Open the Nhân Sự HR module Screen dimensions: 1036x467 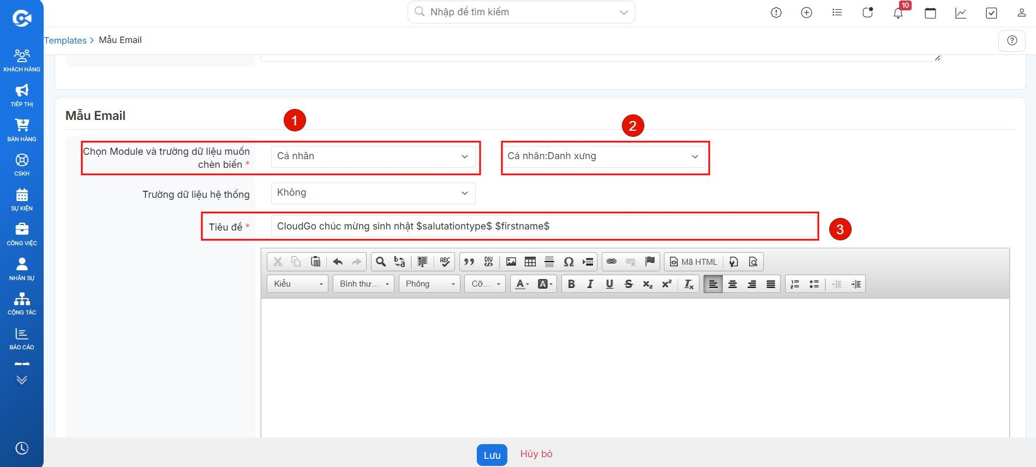(x=22, y=269)
